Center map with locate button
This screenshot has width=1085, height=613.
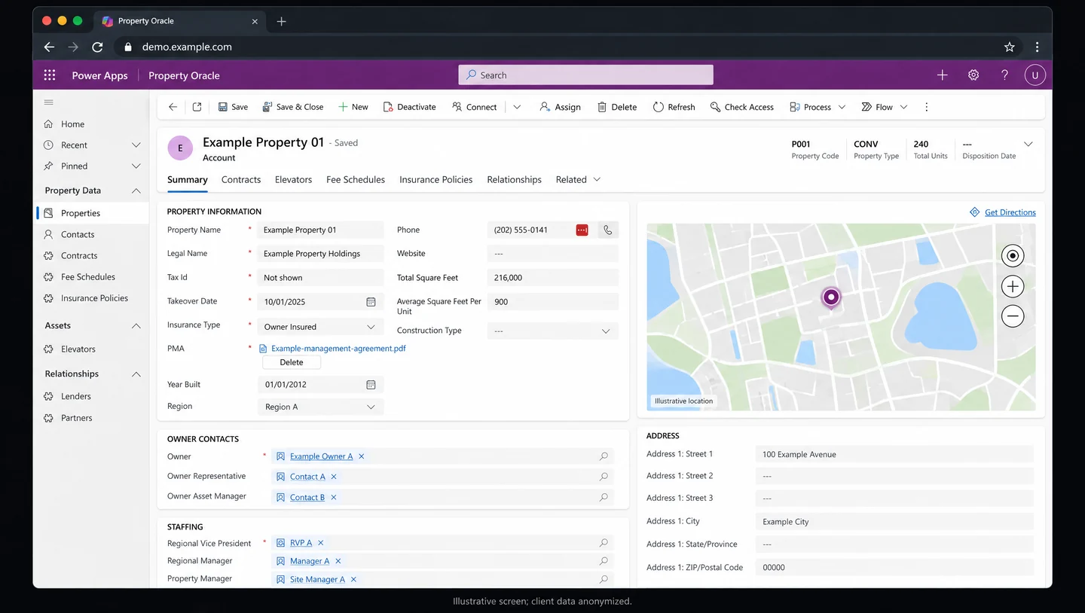(1013, 256)
